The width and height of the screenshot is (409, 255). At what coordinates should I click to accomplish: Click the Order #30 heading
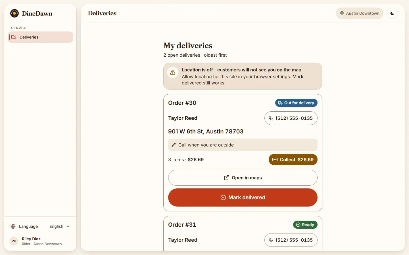click(182, 103)
